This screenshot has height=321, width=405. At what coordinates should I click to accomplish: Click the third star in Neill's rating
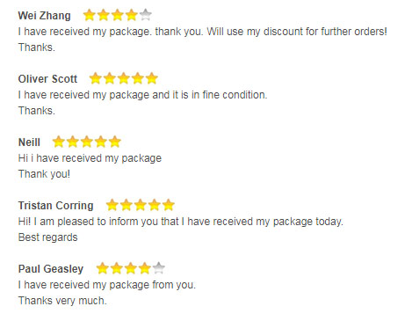coord(87,142)
